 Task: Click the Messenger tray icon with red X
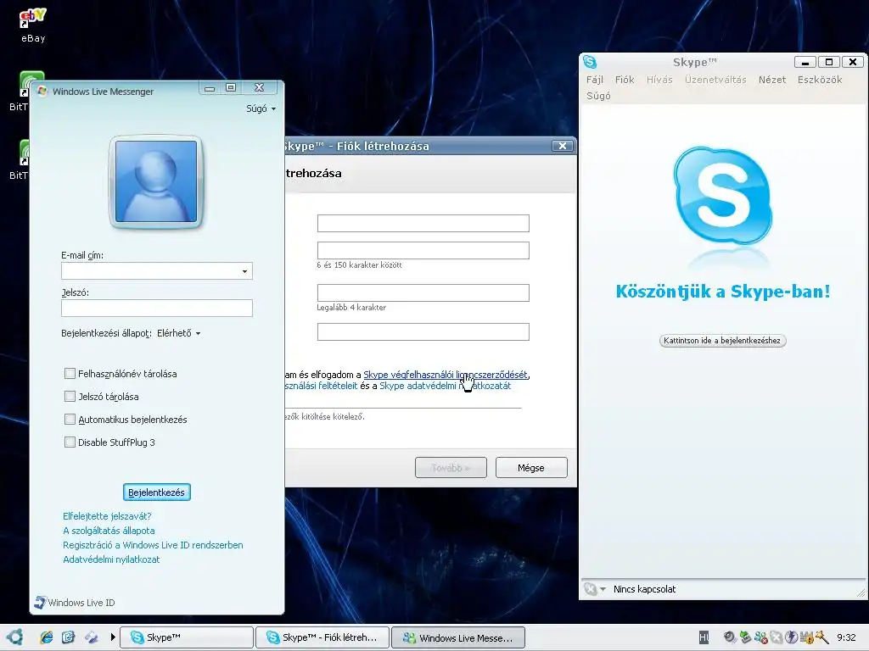pos(761,637)
